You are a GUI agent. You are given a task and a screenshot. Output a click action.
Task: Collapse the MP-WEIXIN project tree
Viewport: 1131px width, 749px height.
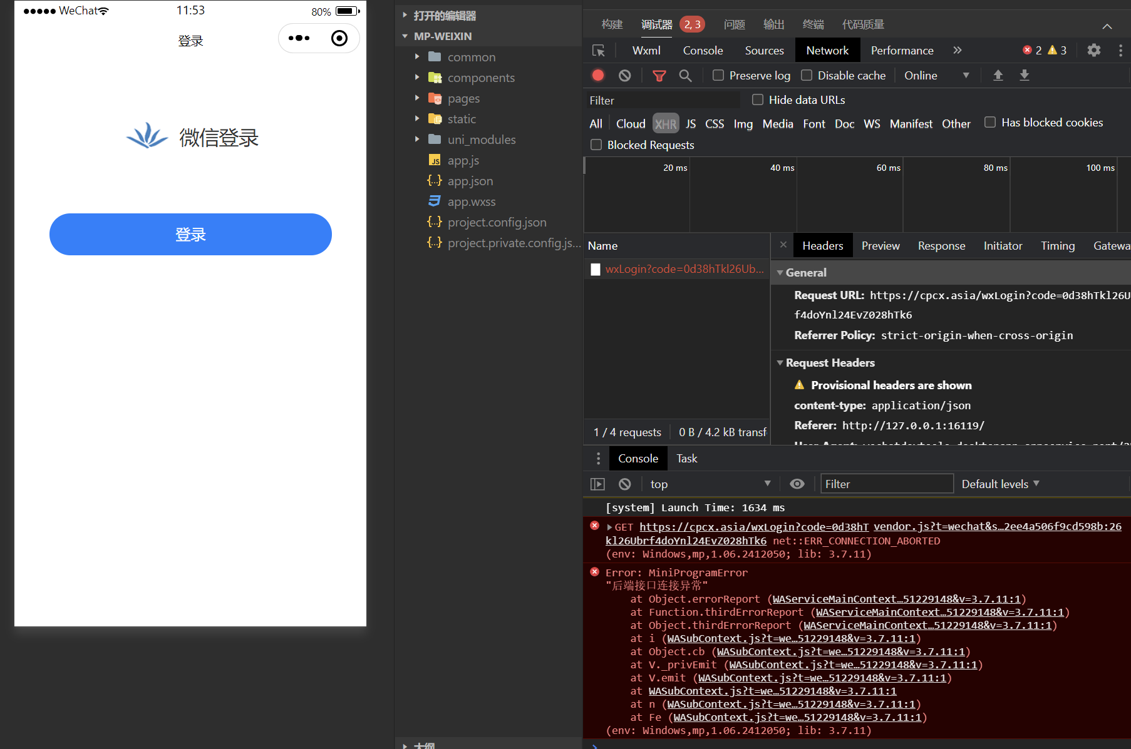pyautogui.click(x=405, y=36)
